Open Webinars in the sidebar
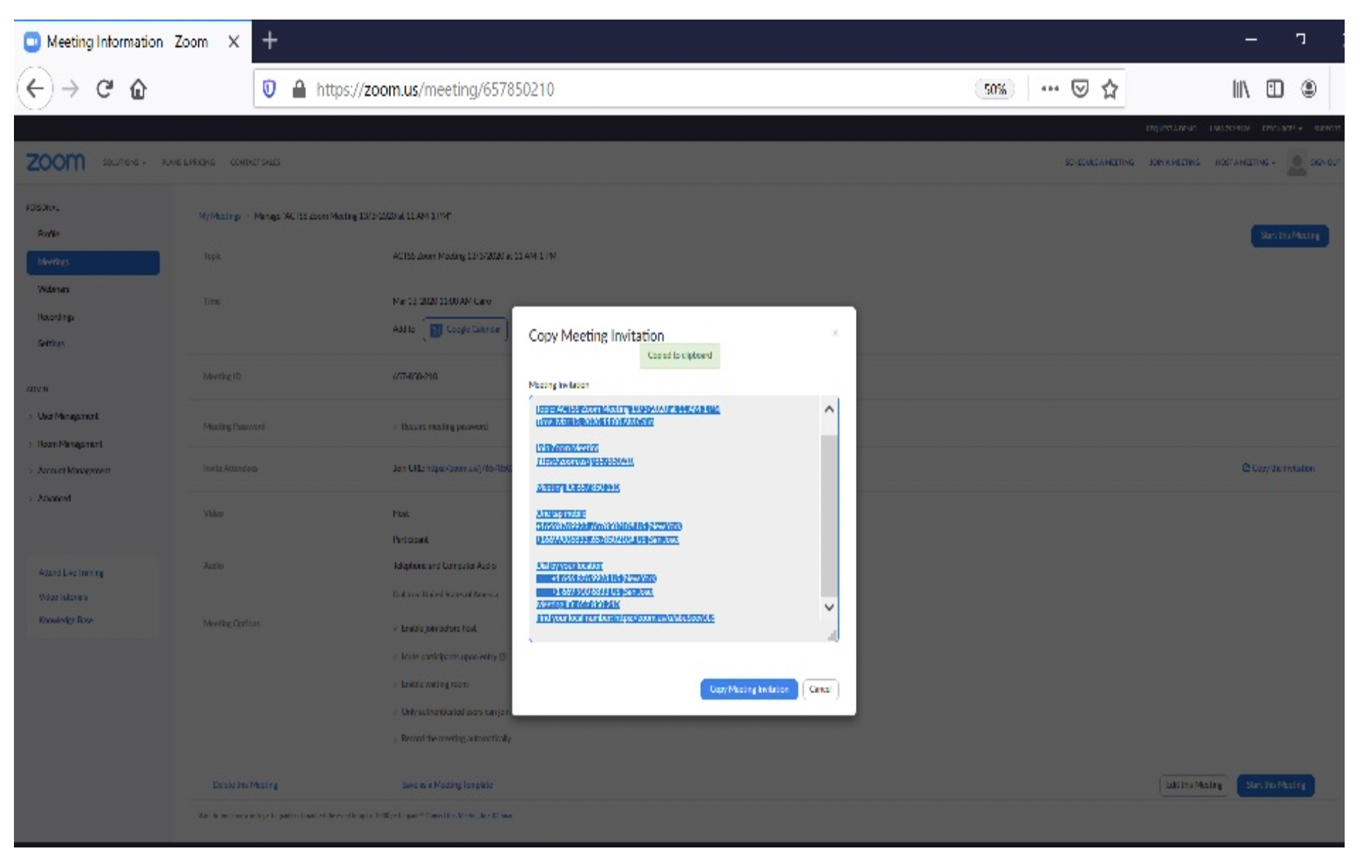The image size is (1360, 867). pos(53,289)
